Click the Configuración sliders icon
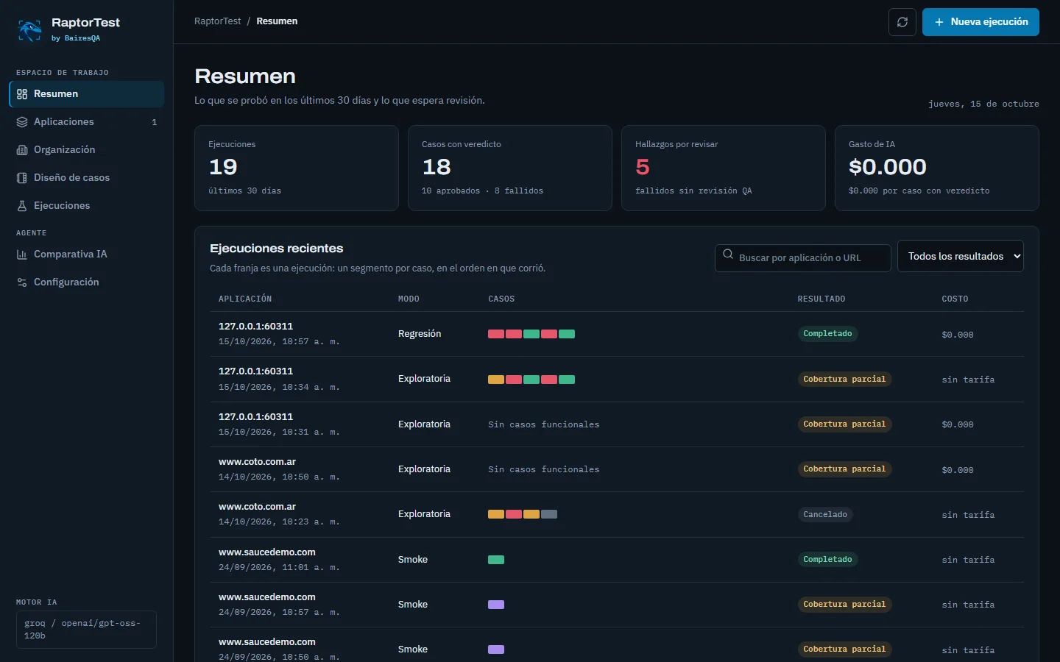Viewport: 1060px width, 662px height. (x=22, y=282)
